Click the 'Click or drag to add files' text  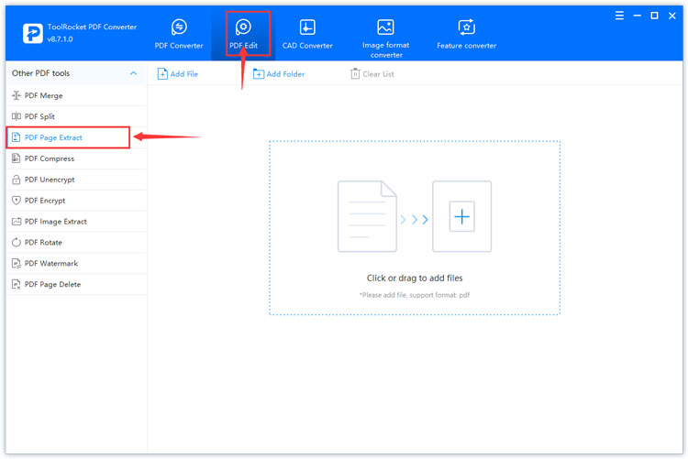415,278
